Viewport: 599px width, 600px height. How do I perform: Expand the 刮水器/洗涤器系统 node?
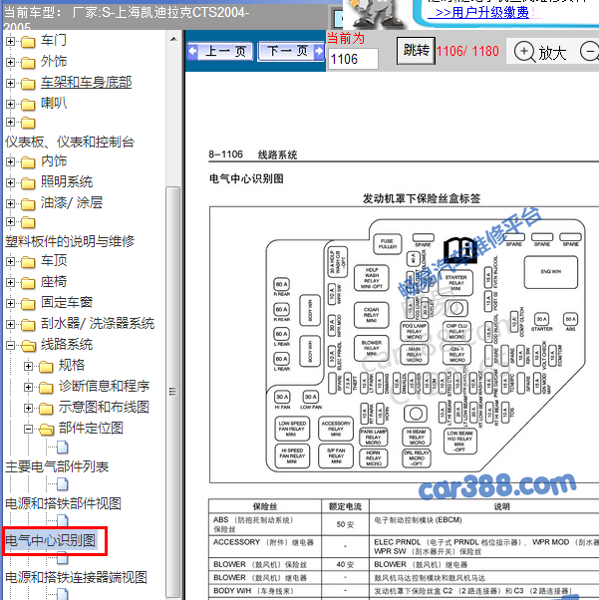10,325
